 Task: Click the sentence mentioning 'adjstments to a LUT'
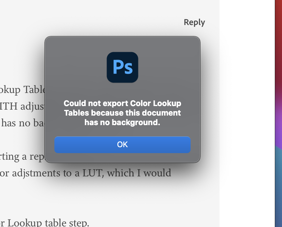(85, 173)
